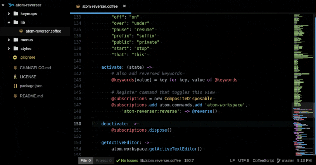Click the green checkmark linter icon
Viewport: 316px width, 165px height.
(x=118, y=161)
